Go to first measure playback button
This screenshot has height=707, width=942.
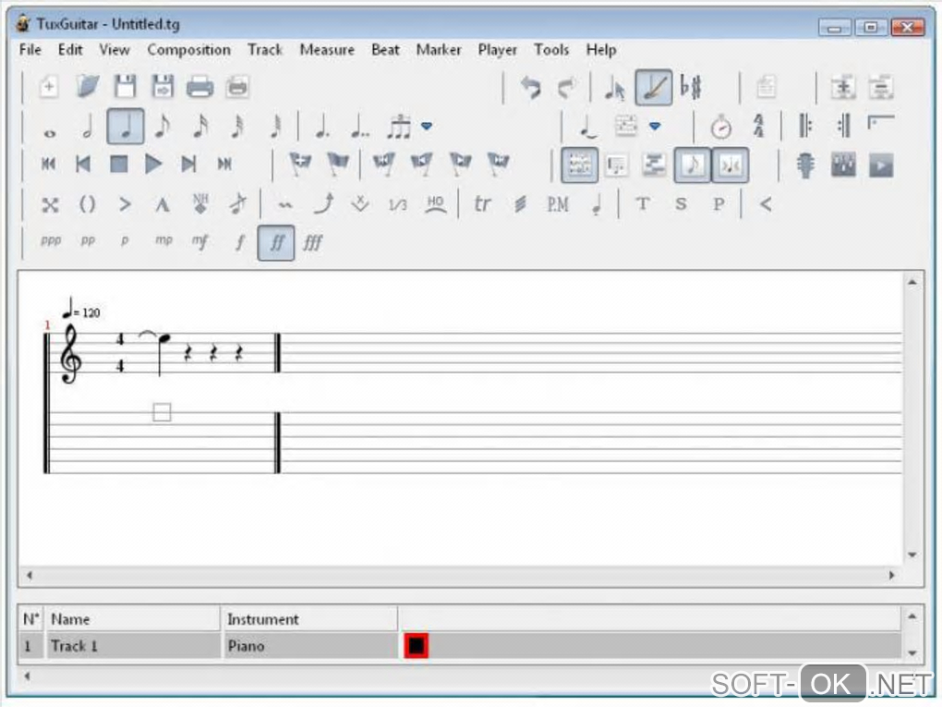[x=49, y=164]
